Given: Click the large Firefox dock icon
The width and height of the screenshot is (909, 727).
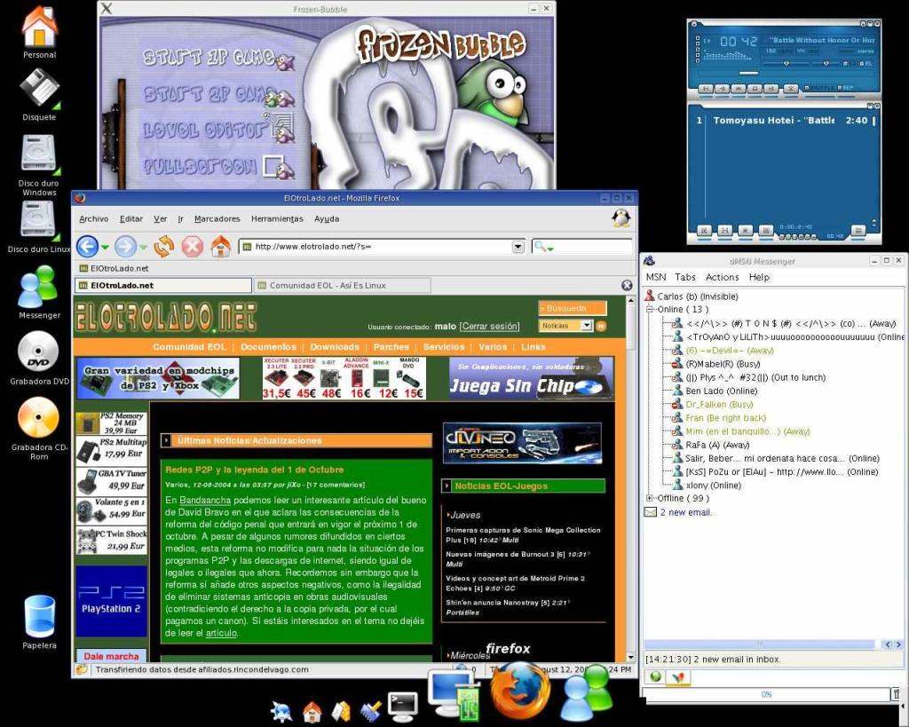Looking at the screenshot, I should coord(520,691).
